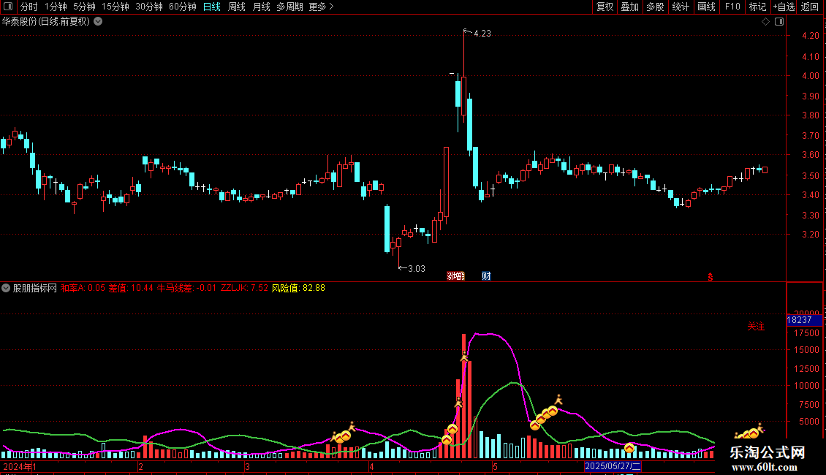Click the gold coin signal near June
This screenshot has height=475, width=826.
(629, 448)
